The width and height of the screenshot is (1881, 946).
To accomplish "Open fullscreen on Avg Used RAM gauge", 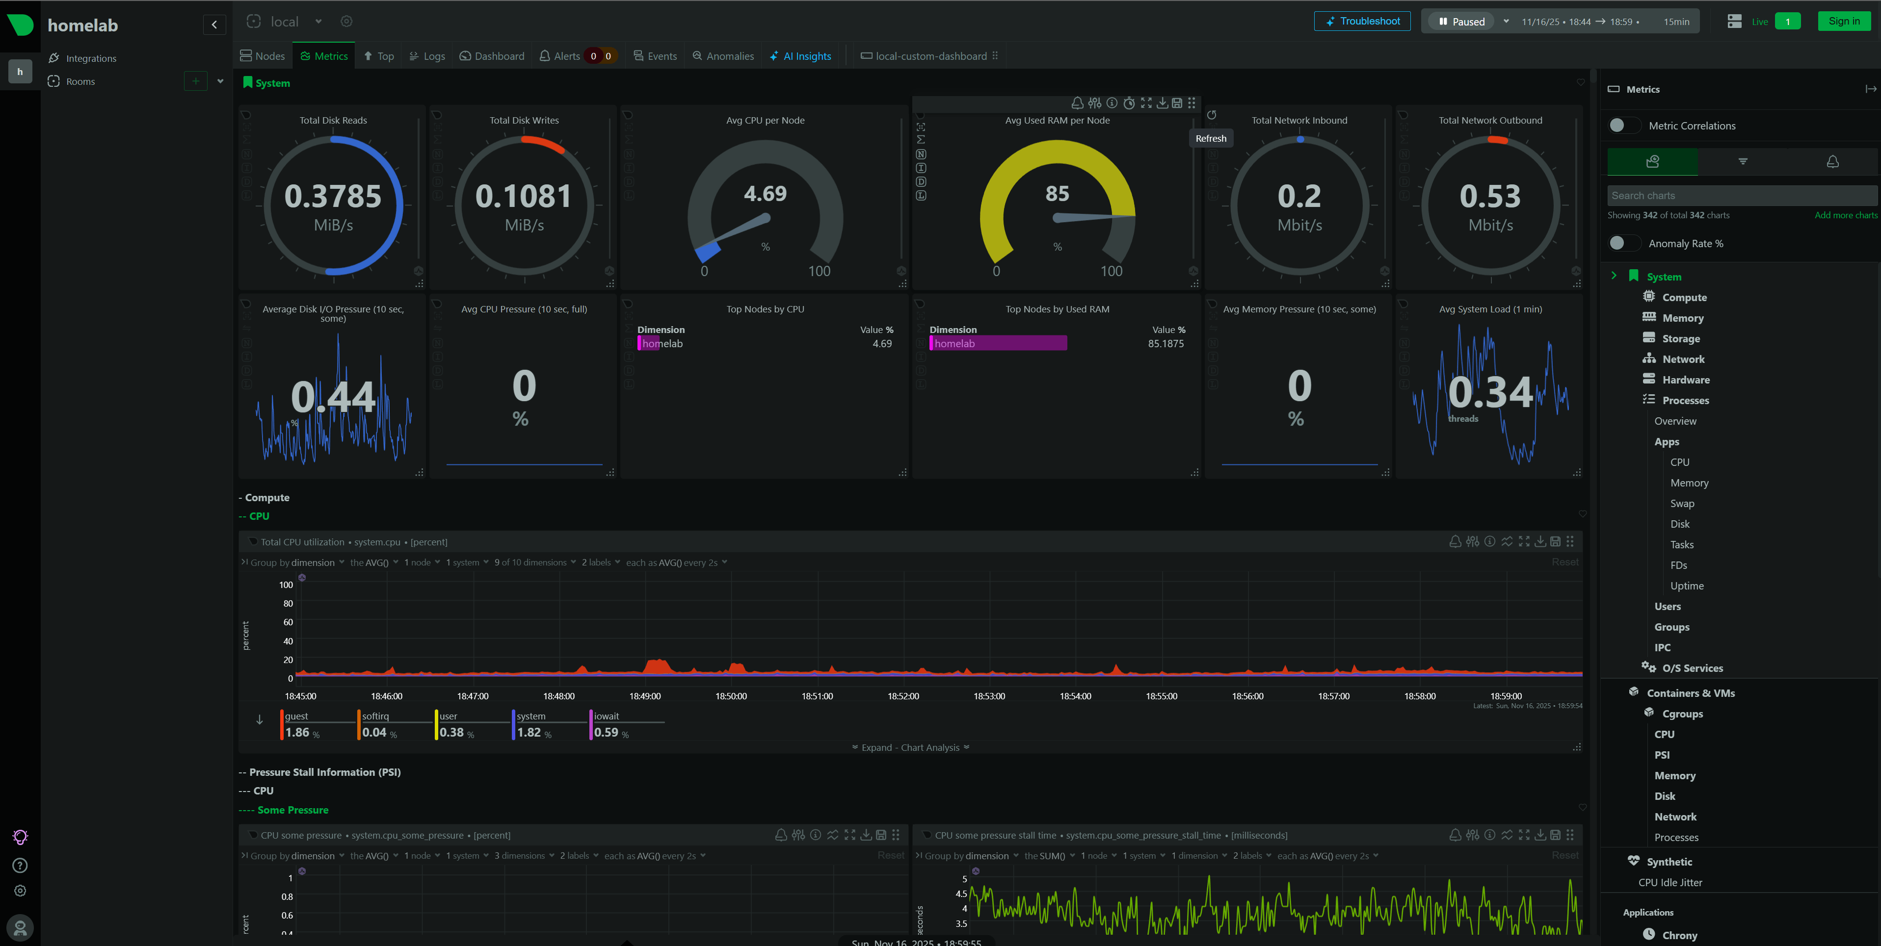I will point(1146,103).
